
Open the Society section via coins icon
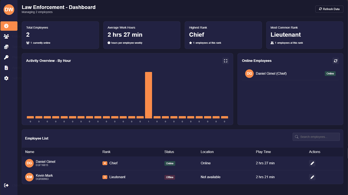click(6, 46)
